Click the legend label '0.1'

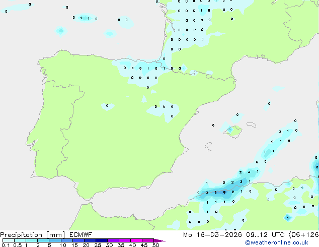(6, 245)
